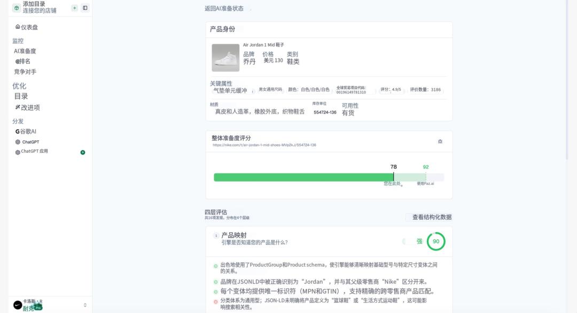577x313 pixels.
Task: Open 竞争对手 competitors page
Action: (x=25, y=72)
